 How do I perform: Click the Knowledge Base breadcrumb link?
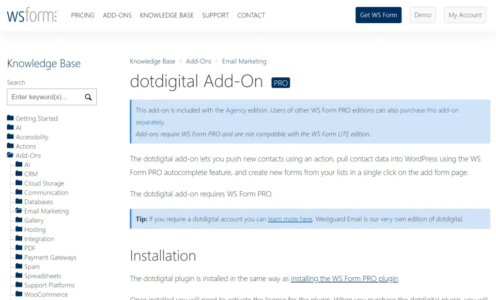click(x=153, y=61)
